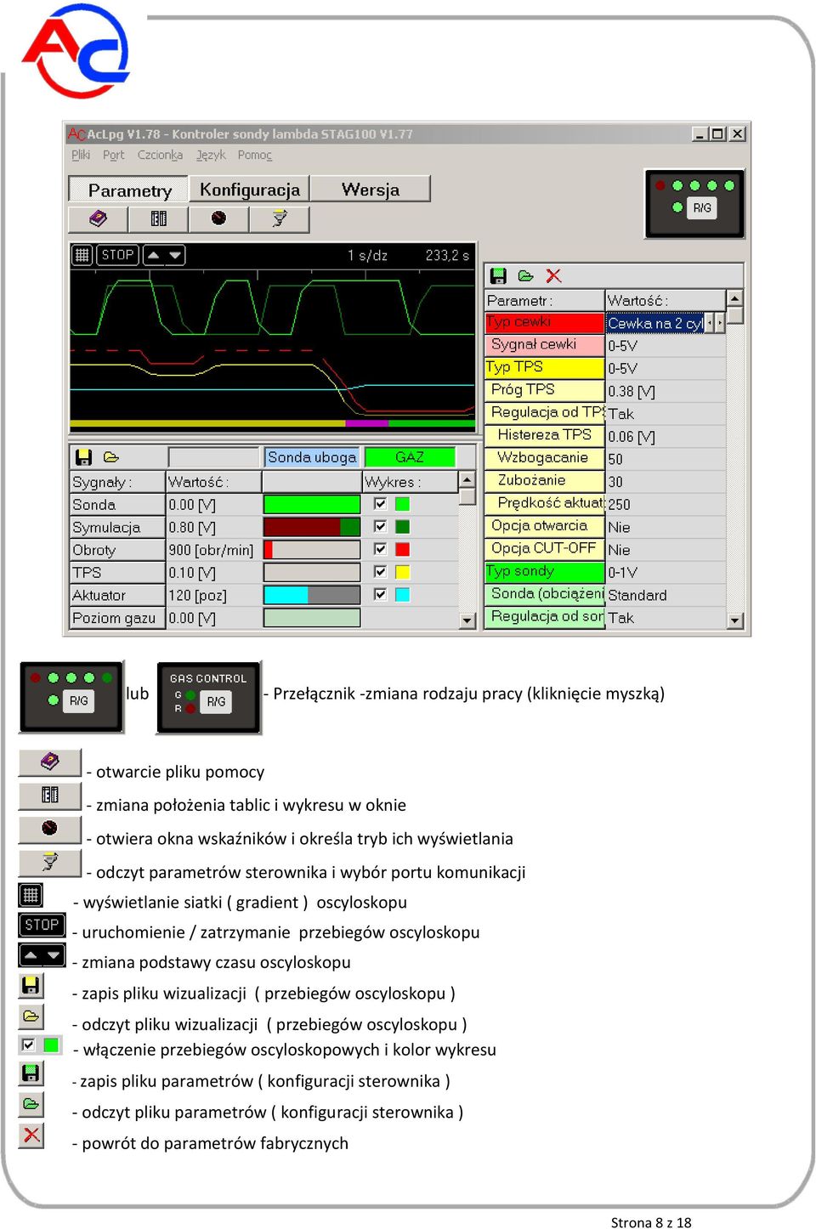
Task: Open the gauges indicator window icon in toolbar
Action: pos(218,218)
